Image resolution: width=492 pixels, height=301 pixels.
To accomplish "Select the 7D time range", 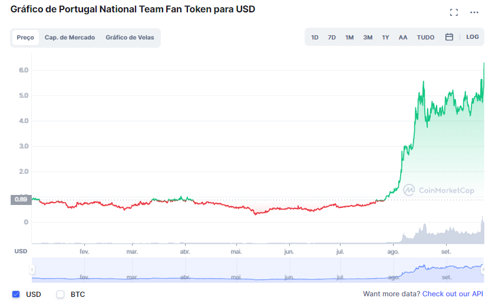I will [x=332, y=37].
